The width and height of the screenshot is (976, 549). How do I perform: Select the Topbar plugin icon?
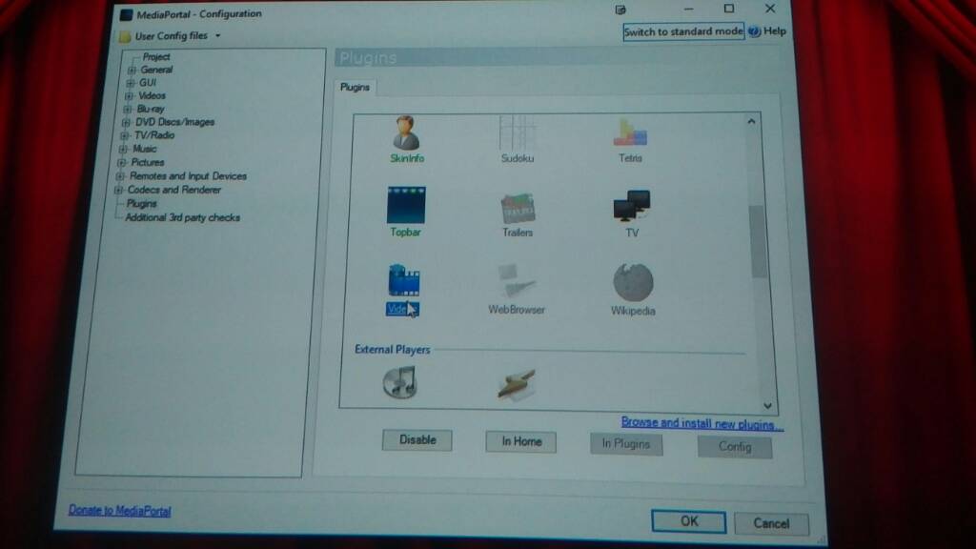pos(406,205)
